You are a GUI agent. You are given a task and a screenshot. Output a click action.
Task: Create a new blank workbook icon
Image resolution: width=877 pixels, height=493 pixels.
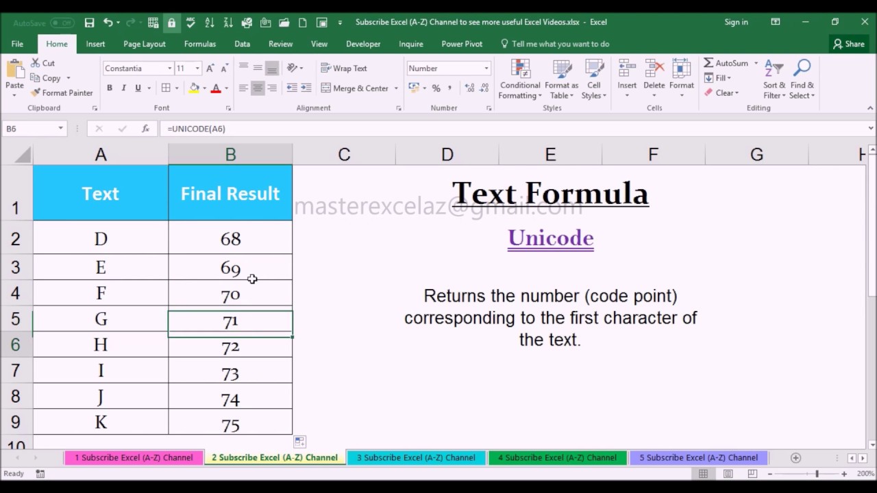point(302,23)
